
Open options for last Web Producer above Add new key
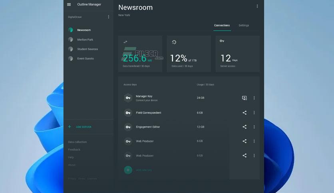point(254,156)
